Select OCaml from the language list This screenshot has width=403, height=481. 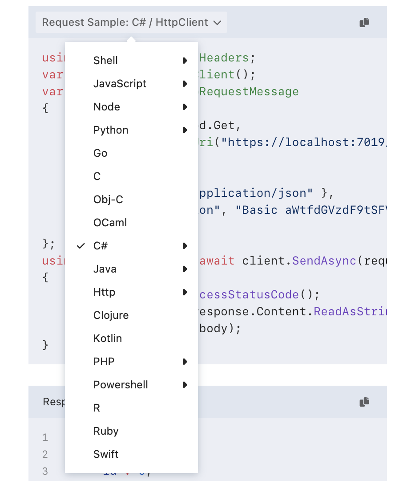[x=110, y=223]
